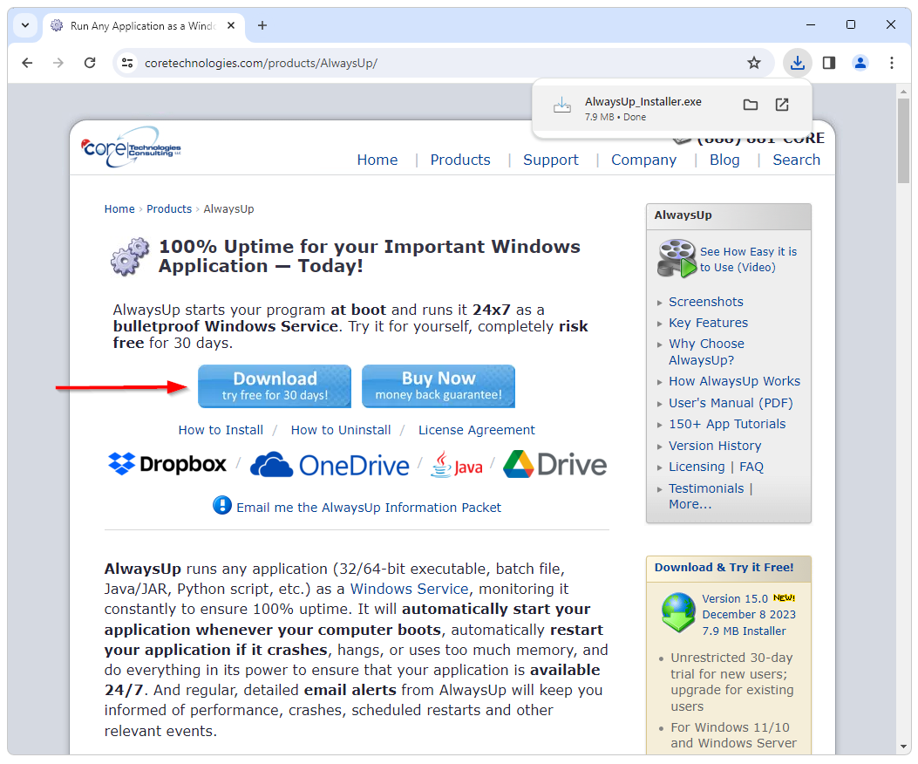Screen dimensions: 918x764
Task: Open the Windows Service link in paragraph
Action: click(409, 589)
